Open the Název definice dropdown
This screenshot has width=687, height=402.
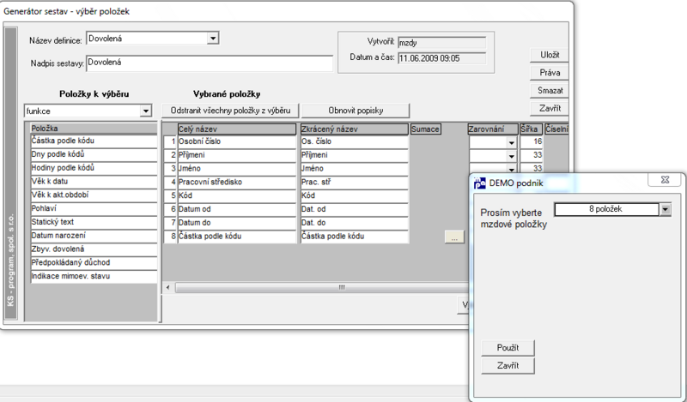point(213,39)
